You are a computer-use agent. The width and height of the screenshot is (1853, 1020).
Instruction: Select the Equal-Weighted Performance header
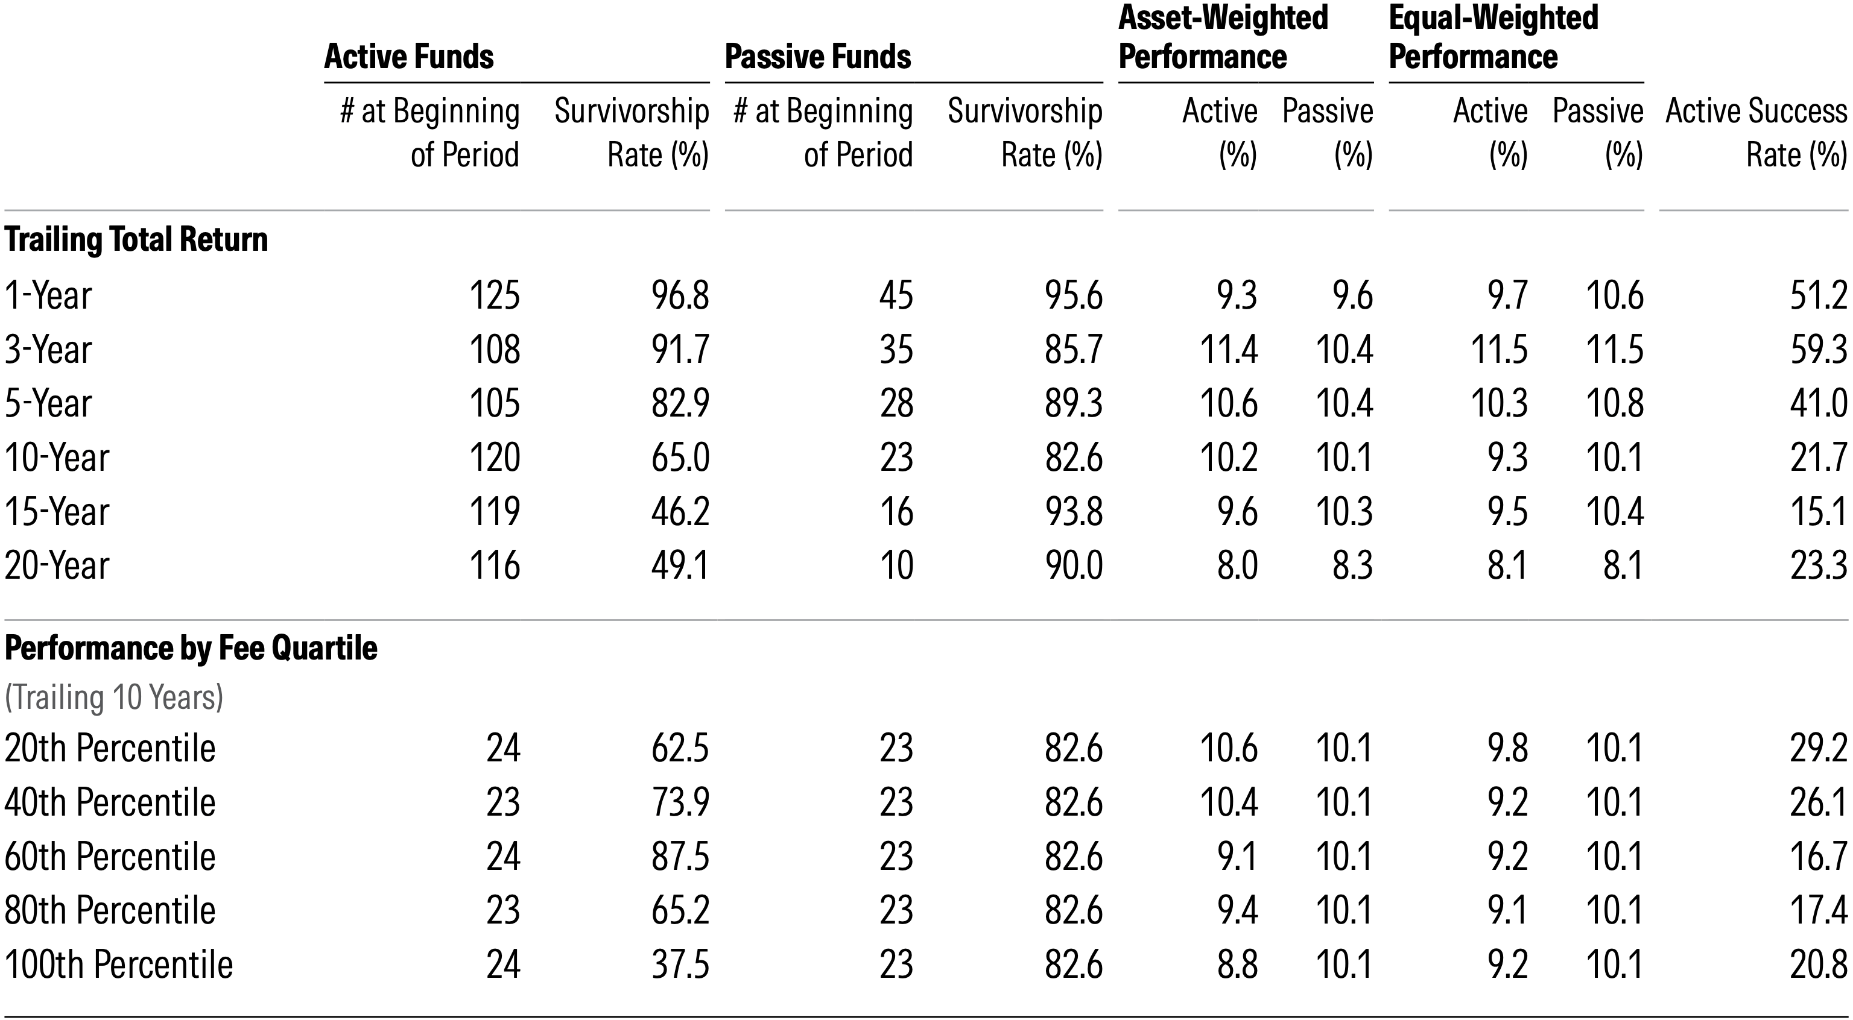pyautogui.click(x=1493, y=37)
